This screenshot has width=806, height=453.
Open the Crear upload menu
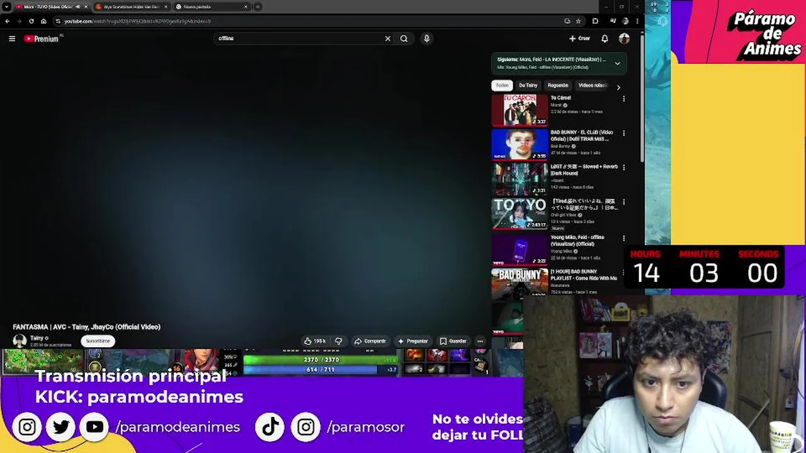[580, 38]
